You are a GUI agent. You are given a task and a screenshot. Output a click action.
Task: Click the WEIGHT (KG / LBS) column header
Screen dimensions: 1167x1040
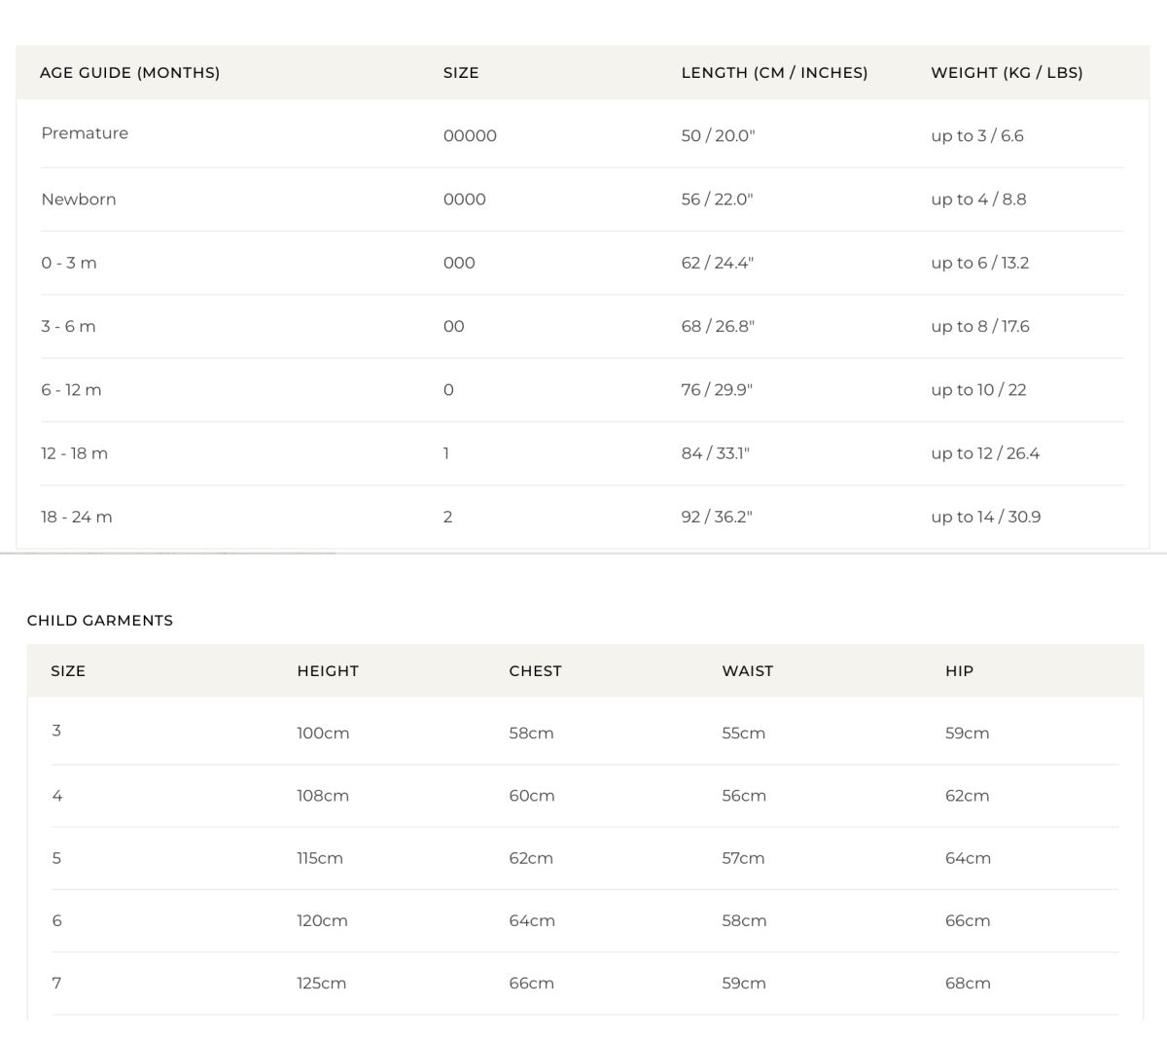(1007, 73)
